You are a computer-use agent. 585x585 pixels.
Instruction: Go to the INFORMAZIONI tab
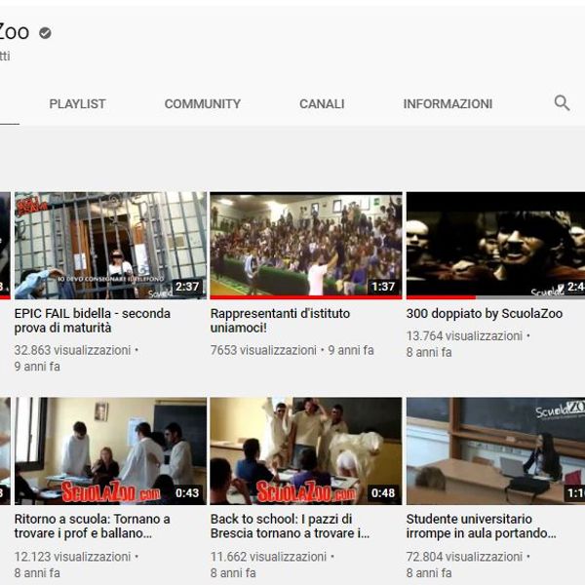point(448,103)
